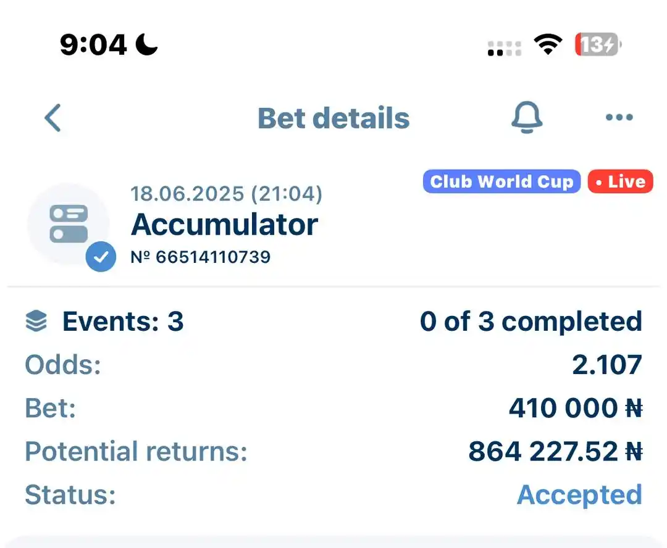Tap the Events: 3 label
This screenshot has width=667, height=548.
pos(123,321)
